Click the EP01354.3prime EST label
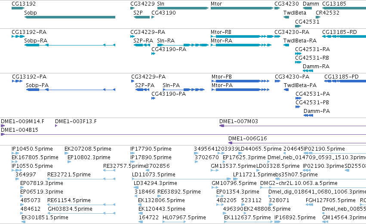Viewport: 366px width, 224px height. (238, 192)
